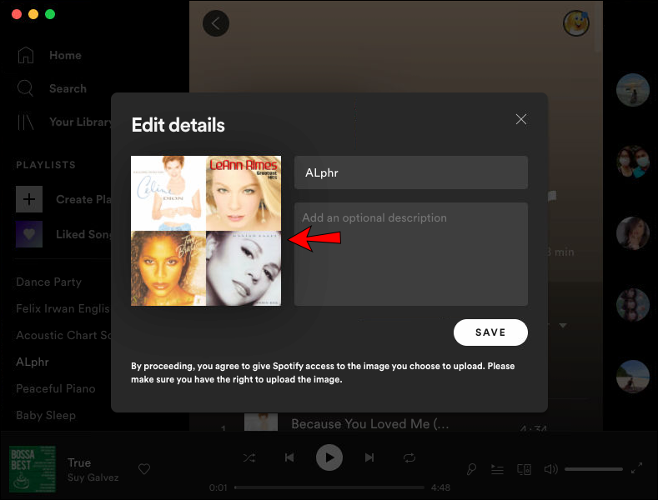Screen dimensions: 658x500
Task: Open the user profile avatar
Action: tap(575, 23)
